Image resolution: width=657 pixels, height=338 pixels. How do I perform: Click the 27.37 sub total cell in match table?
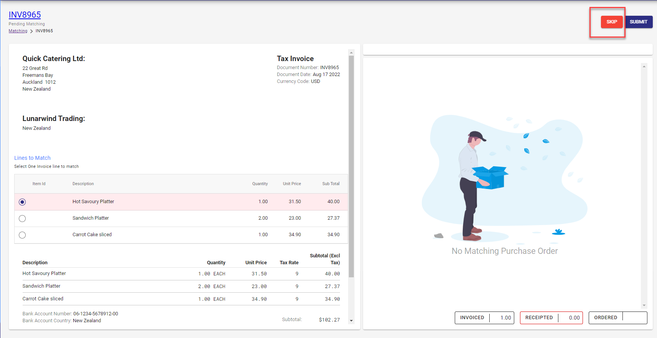coord(333,218)
